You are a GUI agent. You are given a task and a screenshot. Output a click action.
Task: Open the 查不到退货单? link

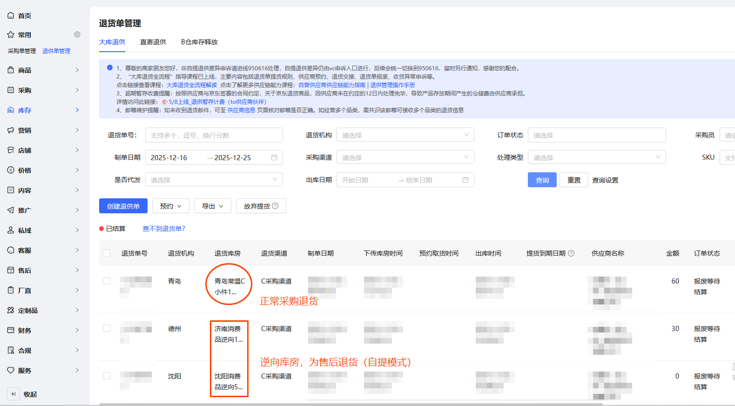(x=163, y=229)
